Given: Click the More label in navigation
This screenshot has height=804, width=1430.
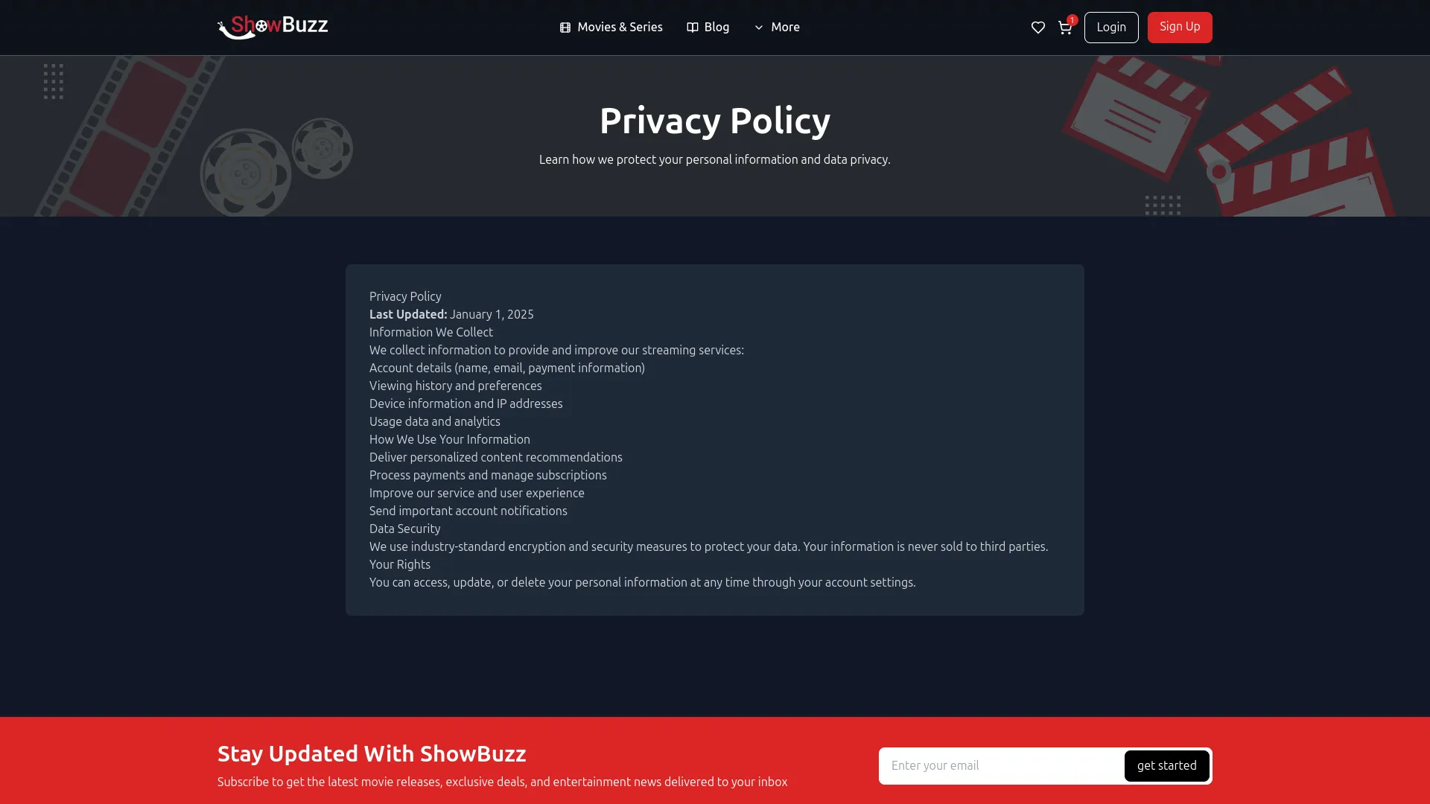Looking at the screenshot, I should pyautogui.click(x=785, y=28).
